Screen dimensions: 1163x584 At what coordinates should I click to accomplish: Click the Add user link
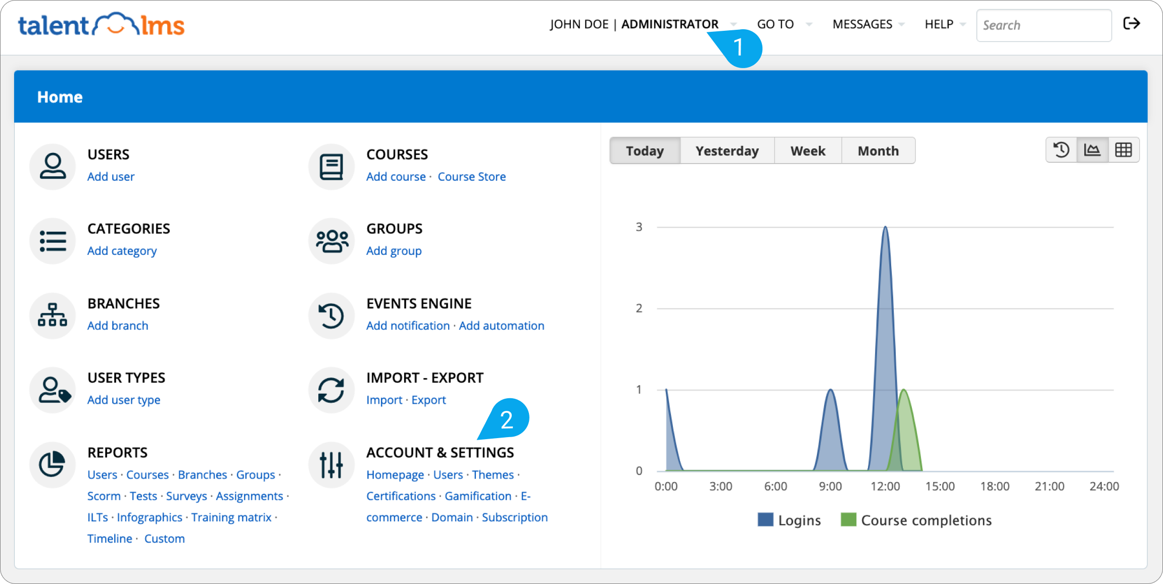point(111,177)
